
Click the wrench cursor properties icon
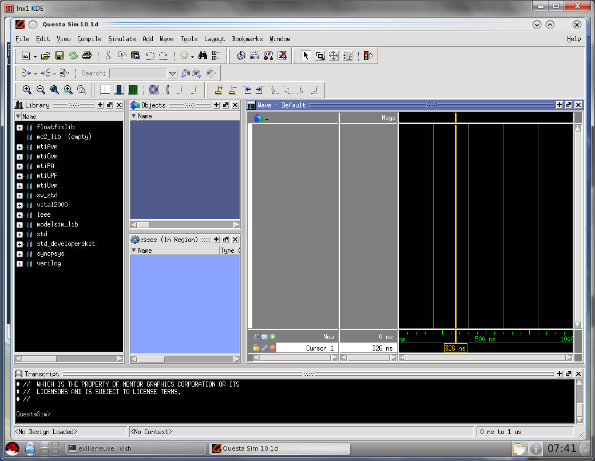264,348
